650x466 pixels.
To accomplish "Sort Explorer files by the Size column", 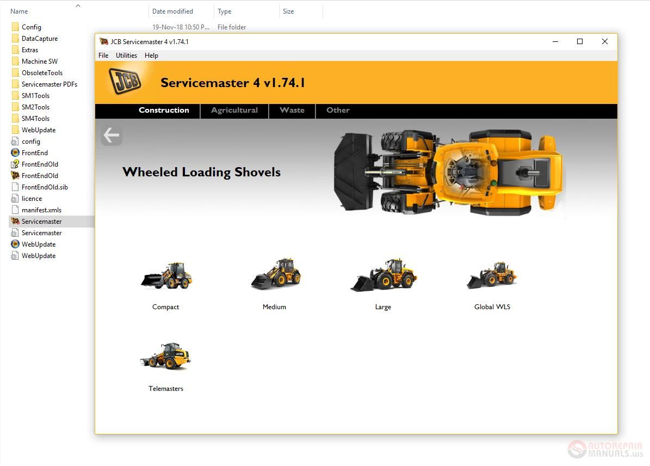I will point(288,11).
